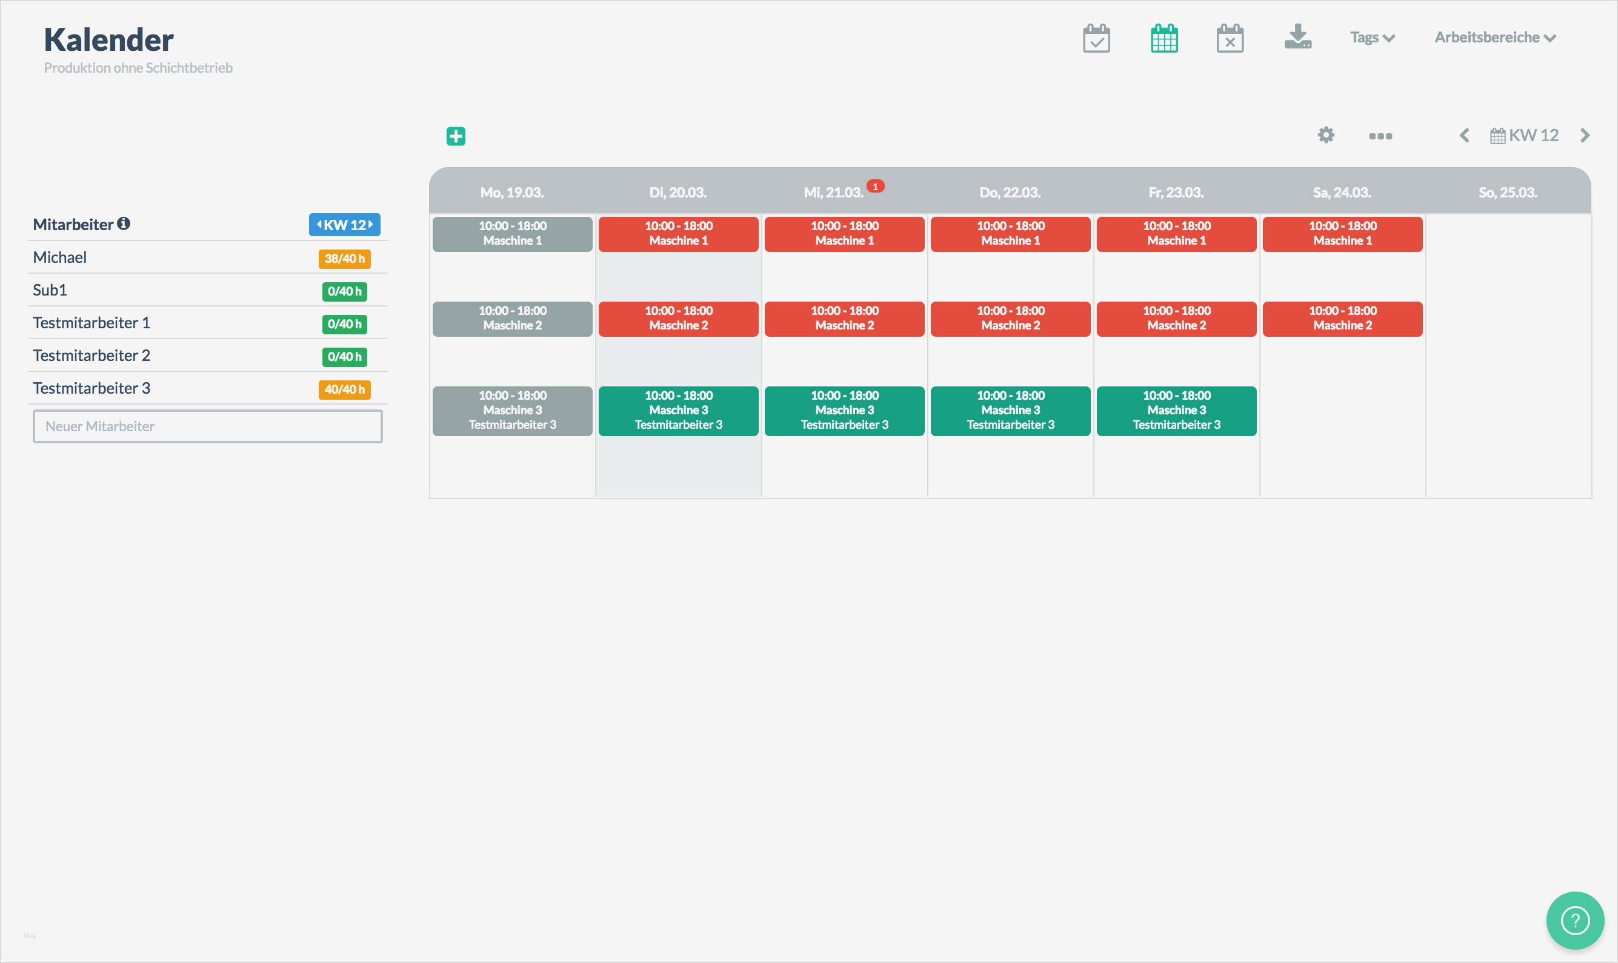Expand the Tags dropdown
The height and width of the screenshot is (963, 1618).
(x=1372, y=38)
